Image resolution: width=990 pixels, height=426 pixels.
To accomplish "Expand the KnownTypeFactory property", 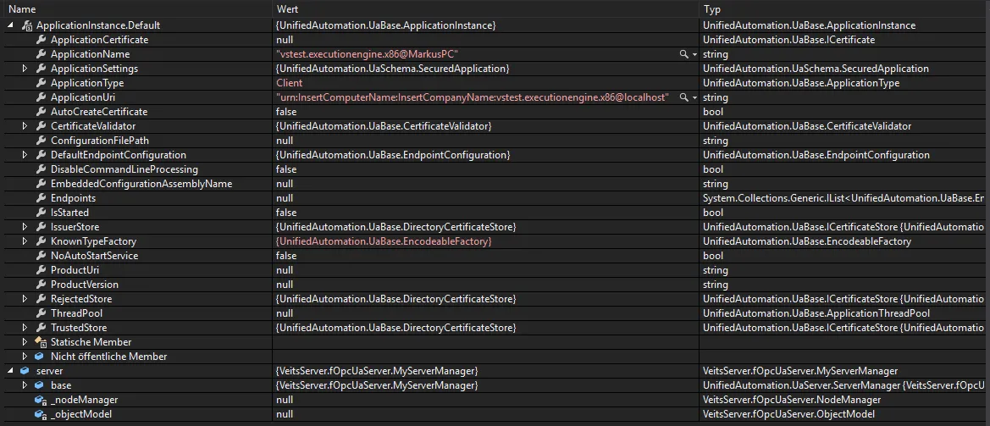I will [x=25, y=241].
